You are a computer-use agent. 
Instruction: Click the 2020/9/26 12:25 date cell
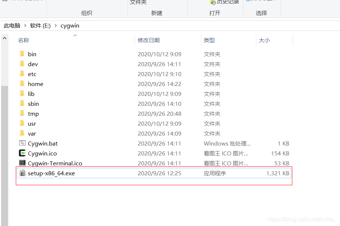click(x=159, y=173)
